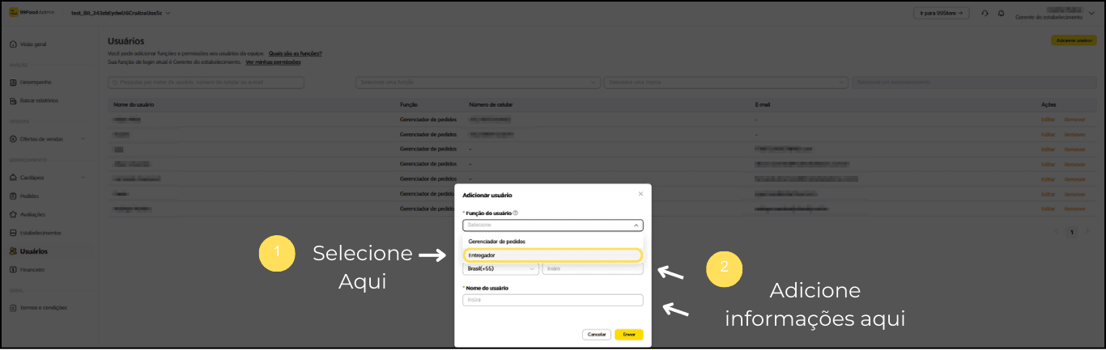Viewport: 1106px width, 350px height.
Task: Close the Adicionar usuário dialog
Action: tap(640, 194)
